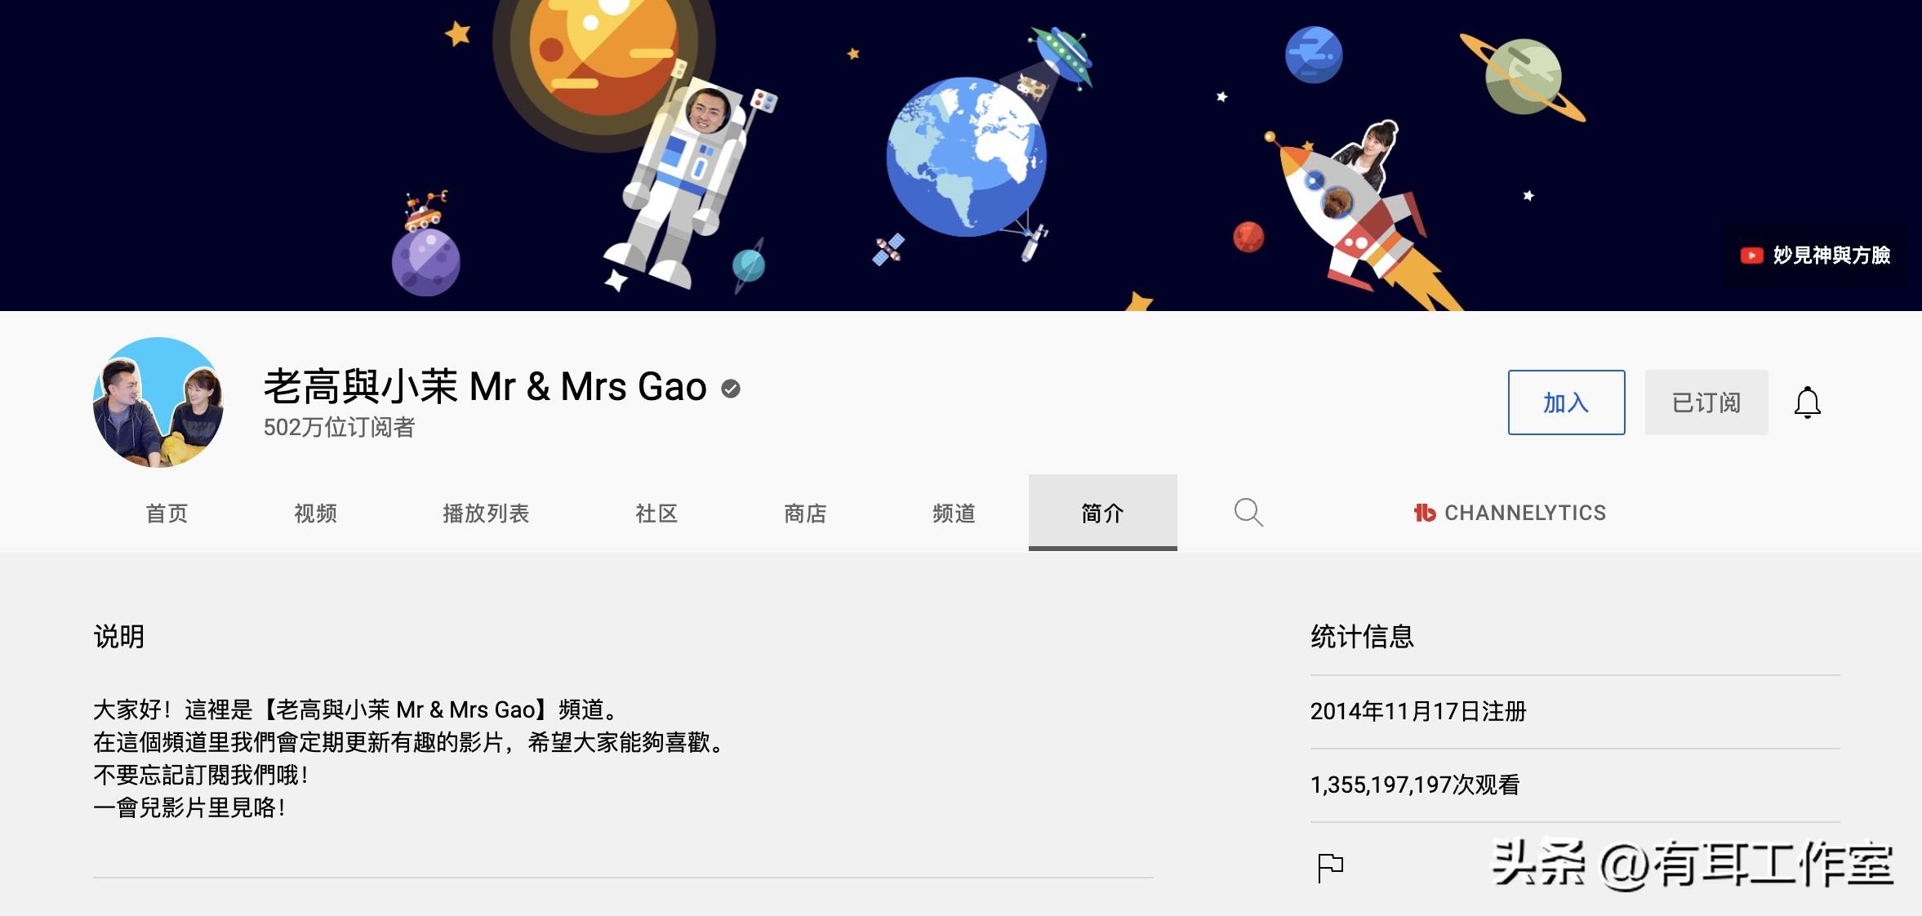Click channel name 老高與小茉 Mr & Mrs Gao

[x=485, y=387]
